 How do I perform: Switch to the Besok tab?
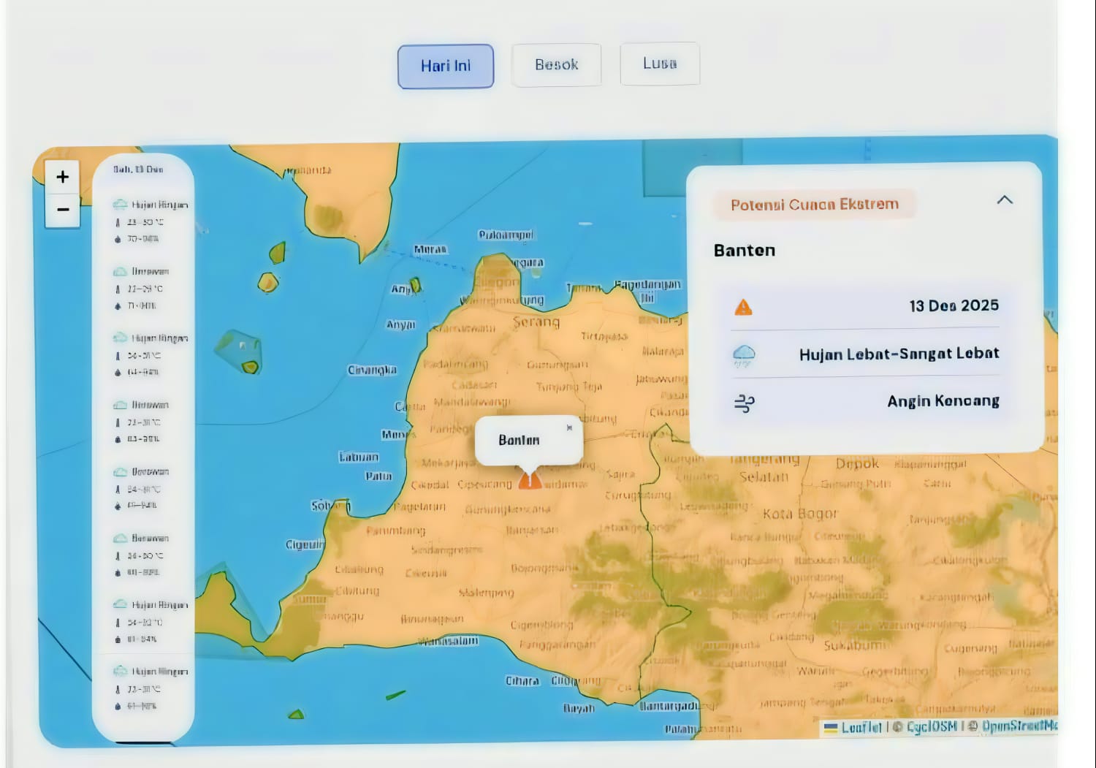point(557,65)
